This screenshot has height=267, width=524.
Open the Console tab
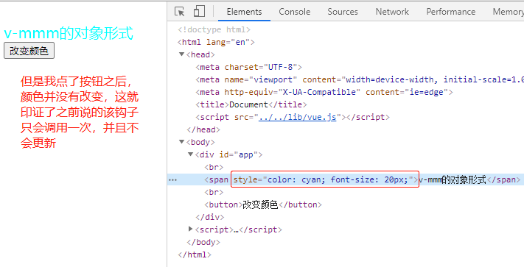tap(294, 12)
